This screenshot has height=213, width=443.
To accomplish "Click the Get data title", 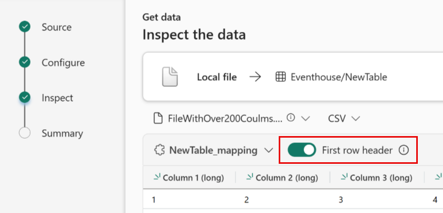I will click(161, 17).
